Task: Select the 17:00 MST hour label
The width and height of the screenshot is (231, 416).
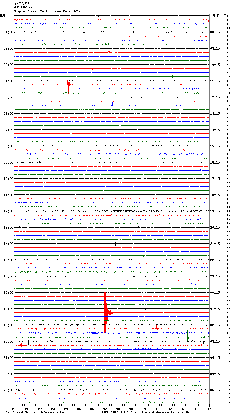Action: pos(8,293)
